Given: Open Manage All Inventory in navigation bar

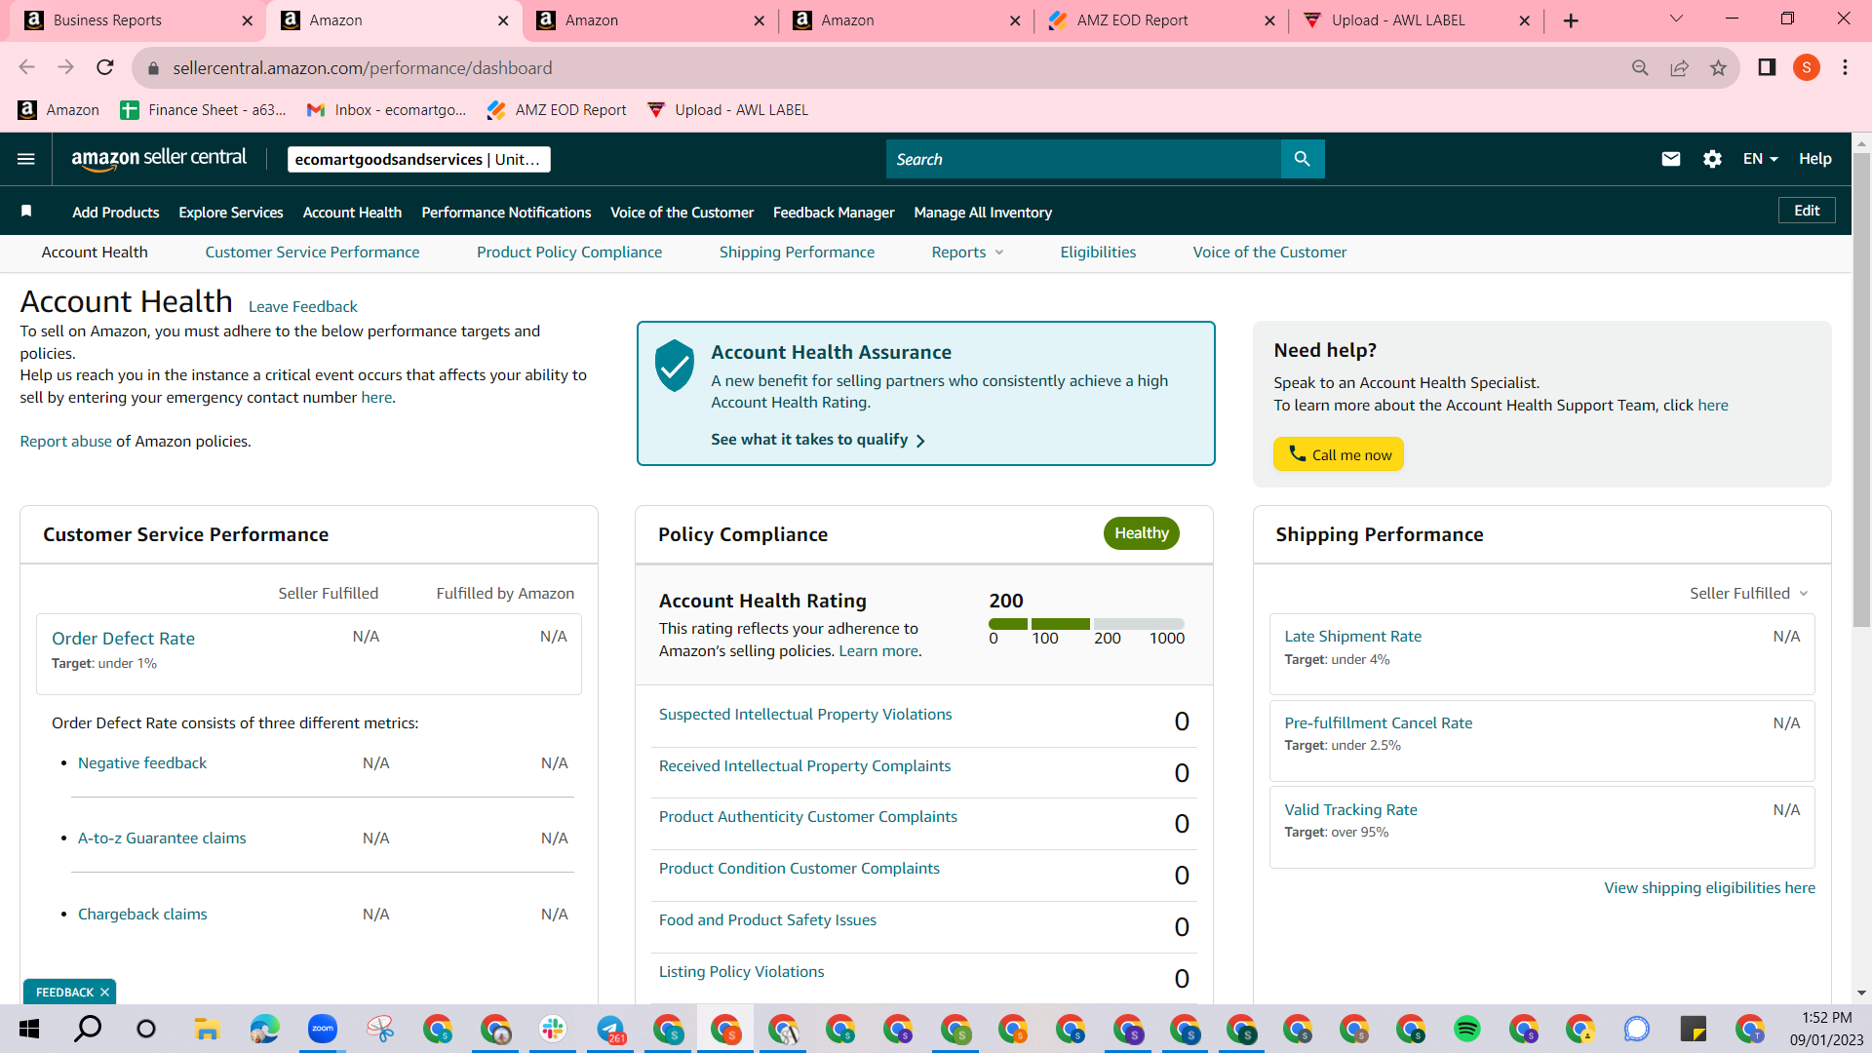Looking at the screenshot, I should click(983, 213).
